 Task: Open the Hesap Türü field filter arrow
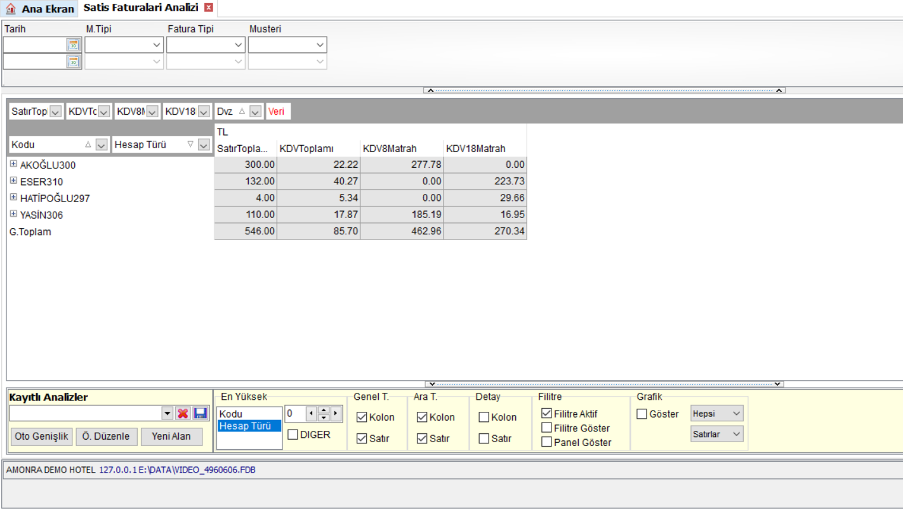pos(203,145)
